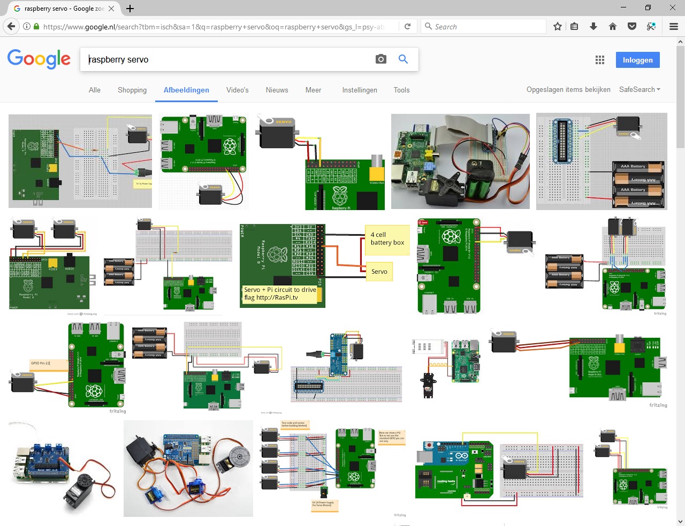The width and height of the screenshot is (685, 526).
Task: Go to the home page icon
Action: pos(613,26)
